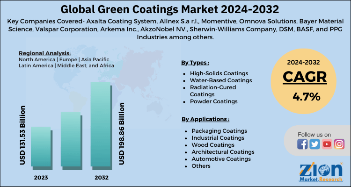351x187 pixels.
Task: Click the Follow us on text
Action: [x=314, y=135]
